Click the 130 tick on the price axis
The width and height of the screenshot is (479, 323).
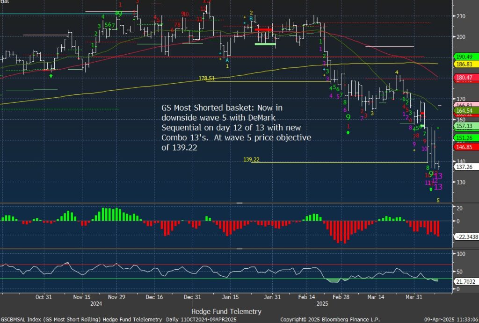point(461,182)
